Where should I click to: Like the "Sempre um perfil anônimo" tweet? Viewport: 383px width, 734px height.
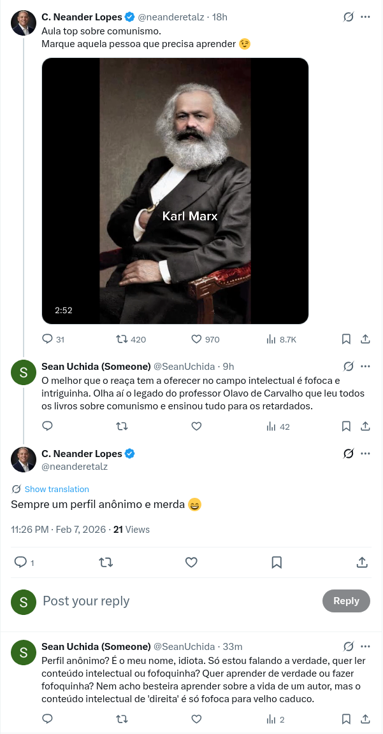pyautogui.click(x=191, y=562)
